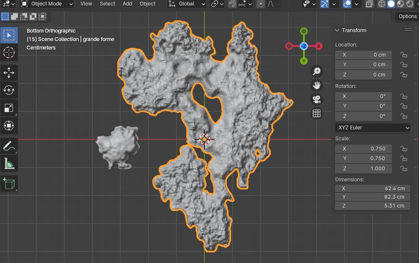Image resolution: width=419 pixels, height=263 pixels.
Task: Open the View menu
Action: coord(86,4)
